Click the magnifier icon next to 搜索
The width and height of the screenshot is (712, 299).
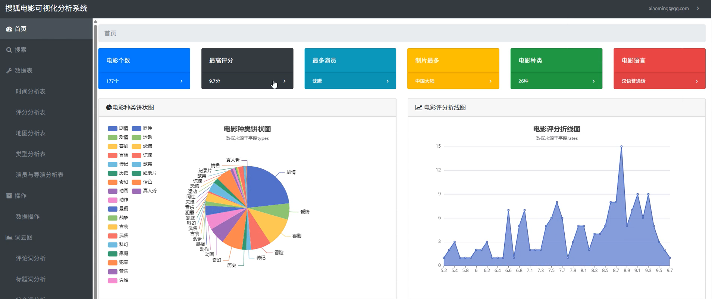[x=9, y=50]
